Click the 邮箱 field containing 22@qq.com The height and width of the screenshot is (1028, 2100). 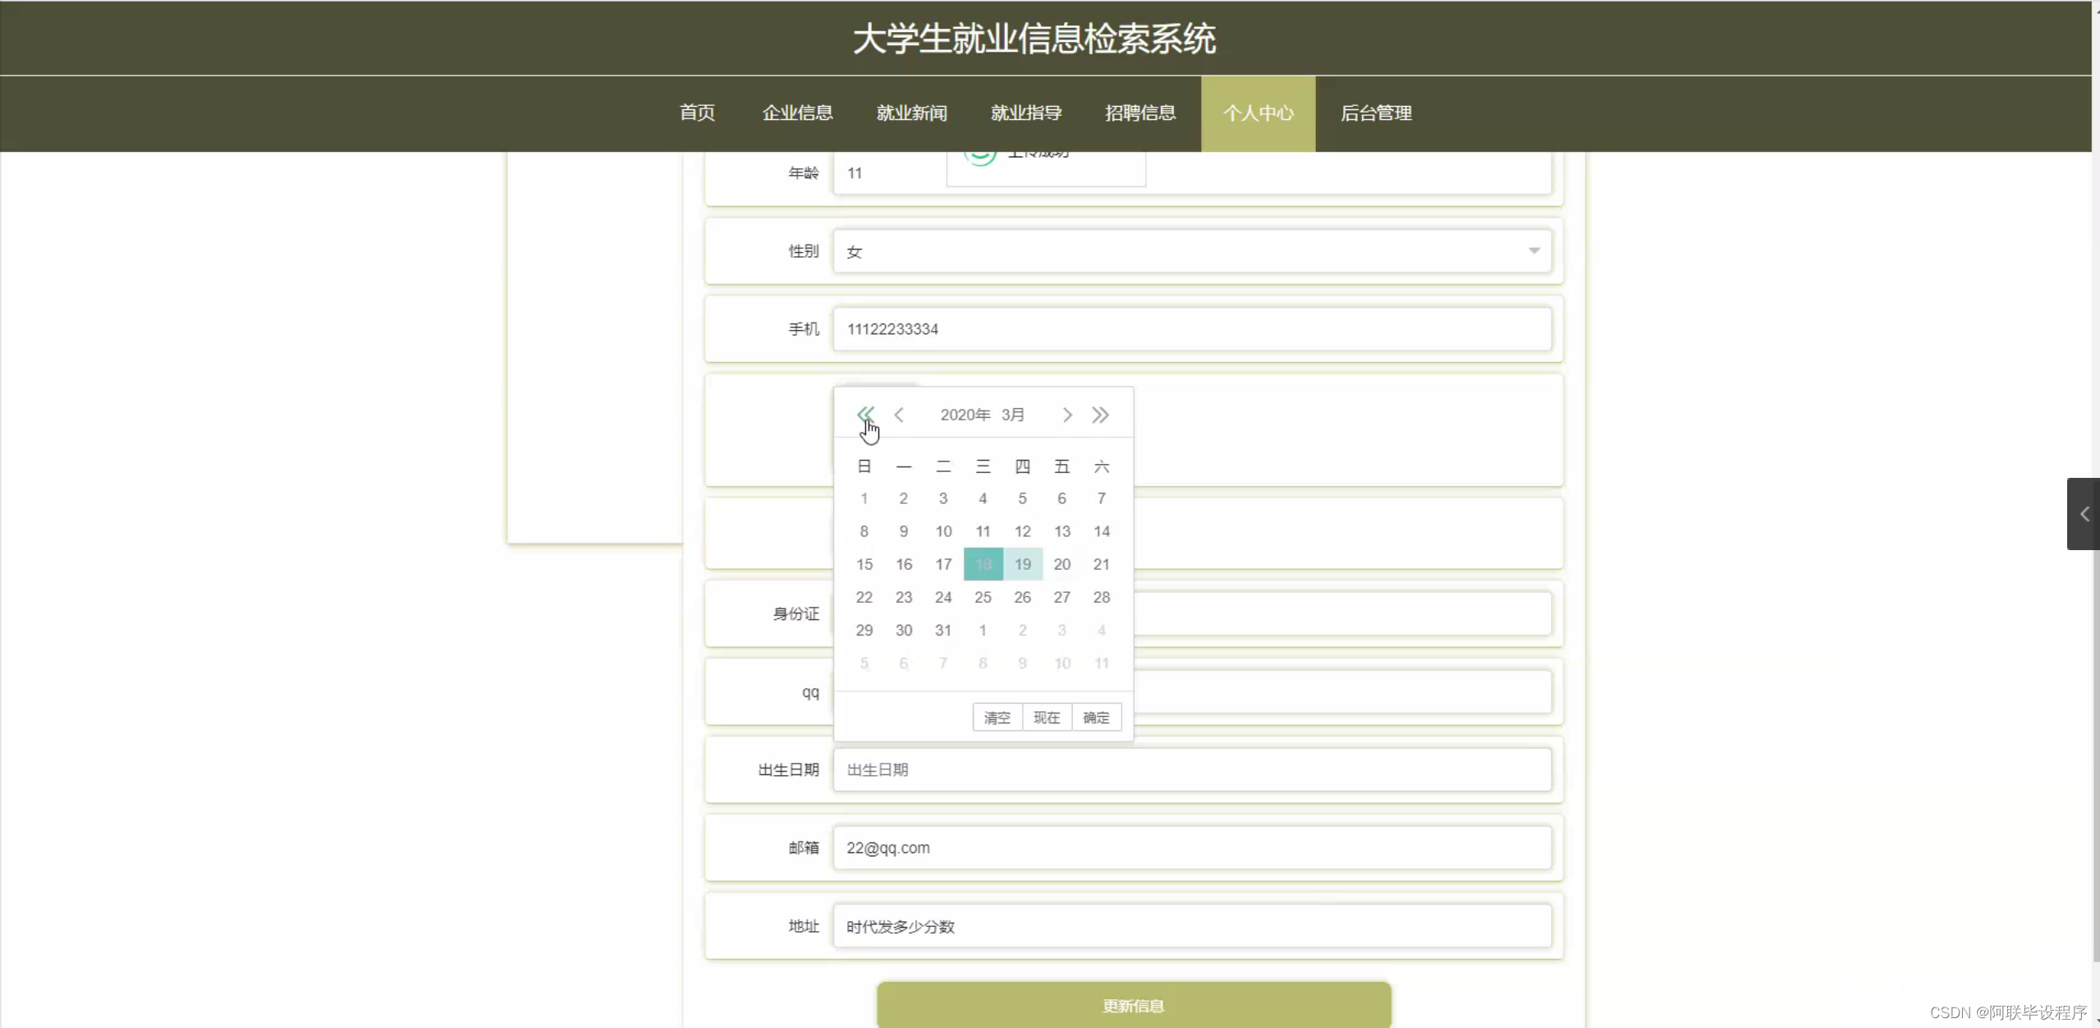[x=1191, y=847]
